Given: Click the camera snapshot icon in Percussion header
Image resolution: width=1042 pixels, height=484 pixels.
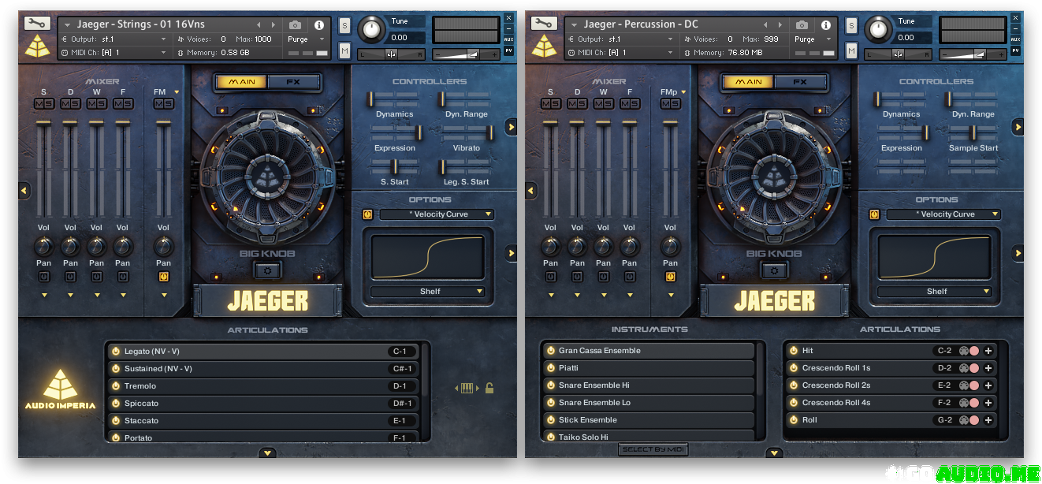Looking at the screenshot, I should point(802,25).
